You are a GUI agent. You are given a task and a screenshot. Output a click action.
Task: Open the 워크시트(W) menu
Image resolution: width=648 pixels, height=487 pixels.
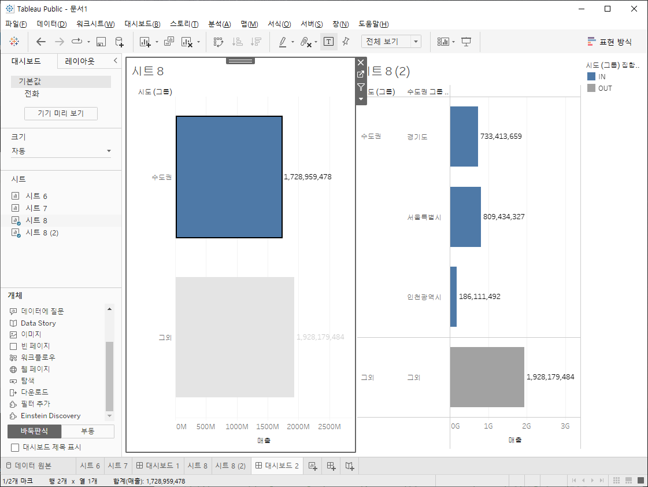tap(95, 24)
